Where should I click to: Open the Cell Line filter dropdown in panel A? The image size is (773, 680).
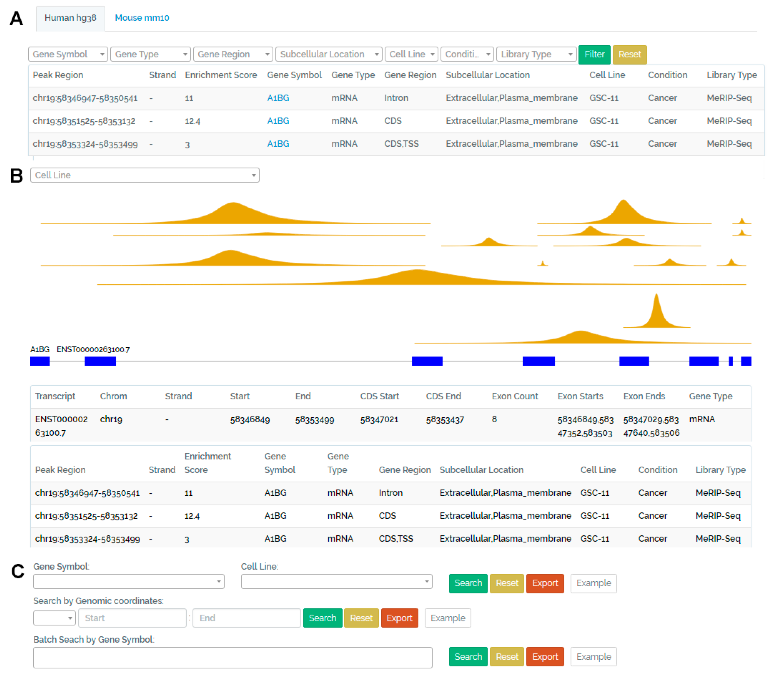[x=411, y=54]
